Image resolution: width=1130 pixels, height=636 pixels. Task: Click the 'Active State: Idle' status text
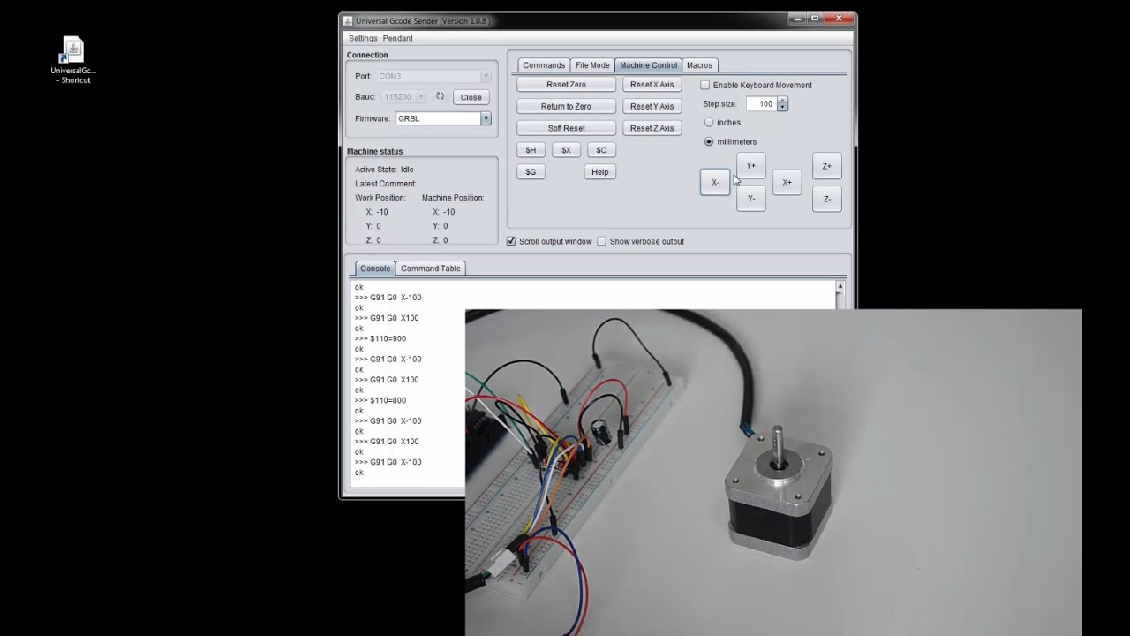click(384, 170)
